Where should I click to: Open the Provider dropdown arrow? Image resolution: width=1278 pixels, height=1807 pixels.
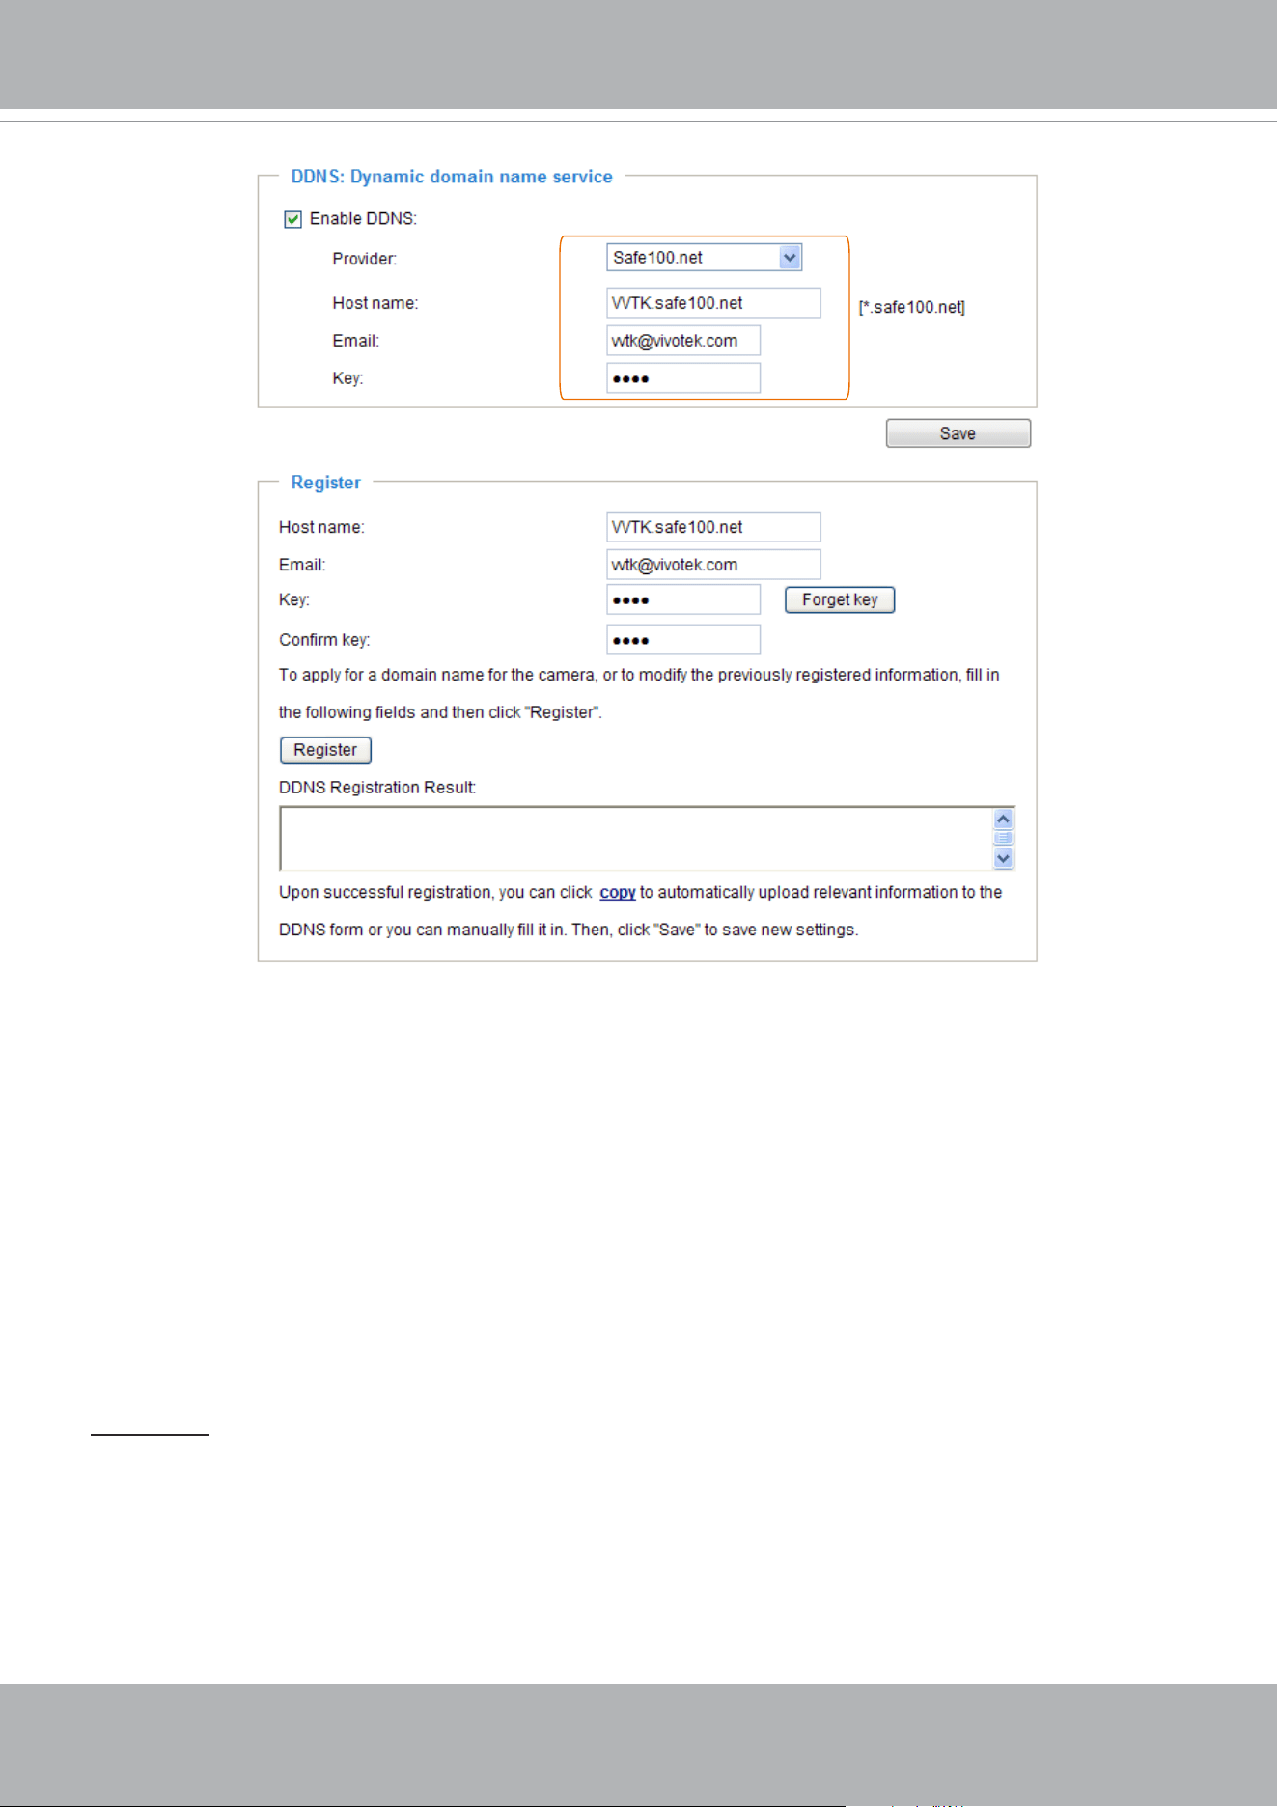pos(791,258)
